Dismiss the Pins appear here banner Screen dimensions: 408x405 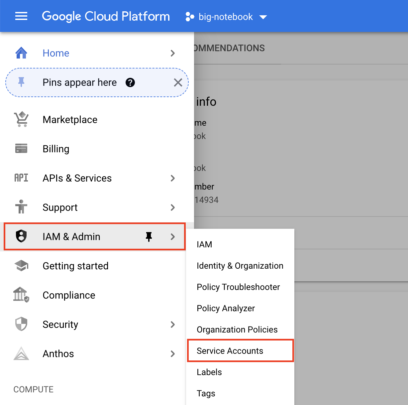178,82
